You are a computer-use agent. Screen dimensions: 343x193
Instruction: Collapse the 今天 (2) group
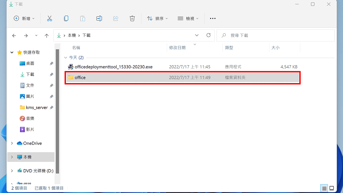pyautogui.click(x=65, y=57)
